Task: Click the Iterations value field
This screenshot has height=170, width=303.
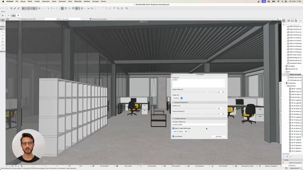Action: pyautogui.click(x=219, y=108)
